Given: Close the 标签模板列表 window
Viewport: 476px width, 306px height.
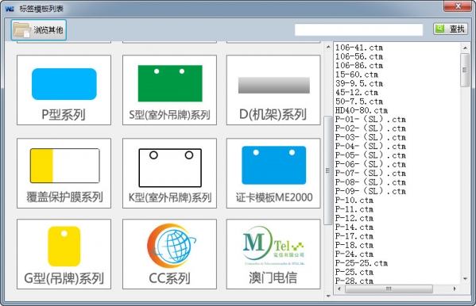Looking at the screenshot, I should 458,6.
